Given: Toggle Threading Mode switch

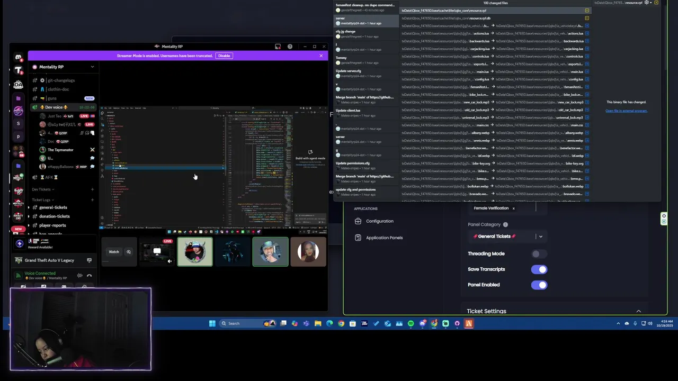Looking at the screenshot, I should pos(539,254).
